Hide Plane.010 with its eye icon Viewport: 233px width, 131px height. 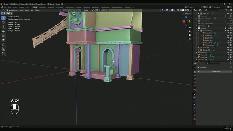[x=228, y=43]
